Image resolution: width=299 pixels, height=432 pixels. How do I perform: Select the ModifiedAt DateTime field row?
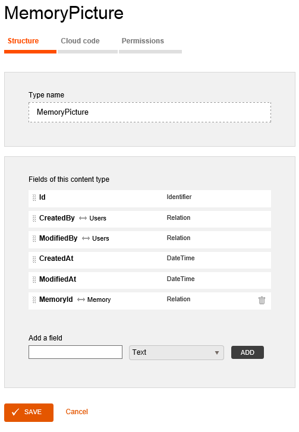[x=150, y=280]
